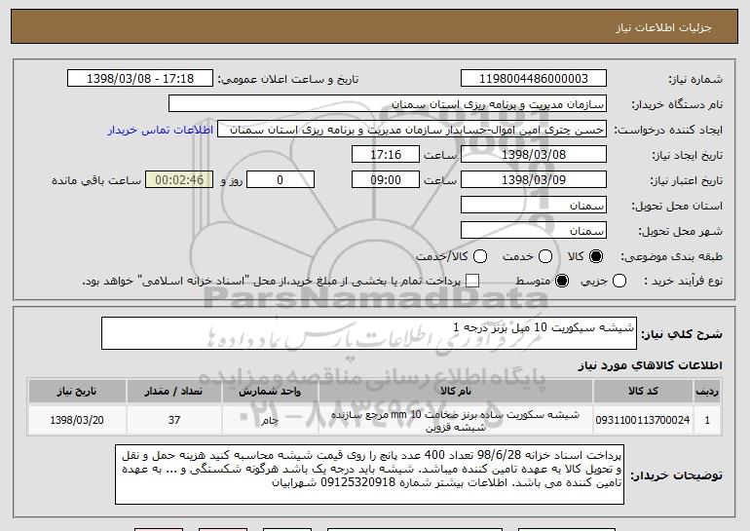Click the remaining time counter 00:02:46
Image resolution: width=750 pixels, height=531 pixels.
[179, 180]
